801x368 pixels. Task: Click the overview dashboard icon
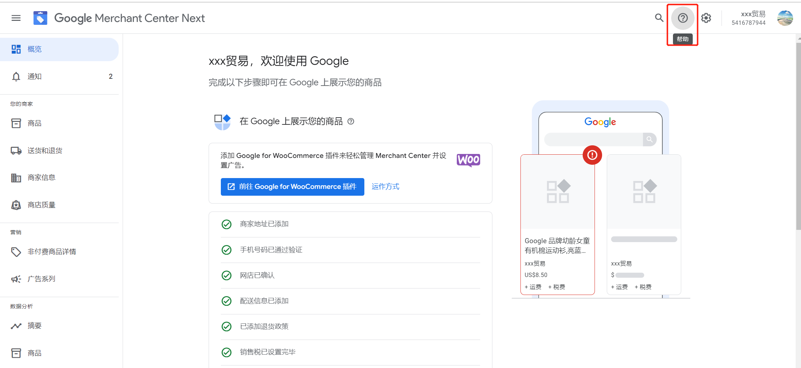click(16, 49)
